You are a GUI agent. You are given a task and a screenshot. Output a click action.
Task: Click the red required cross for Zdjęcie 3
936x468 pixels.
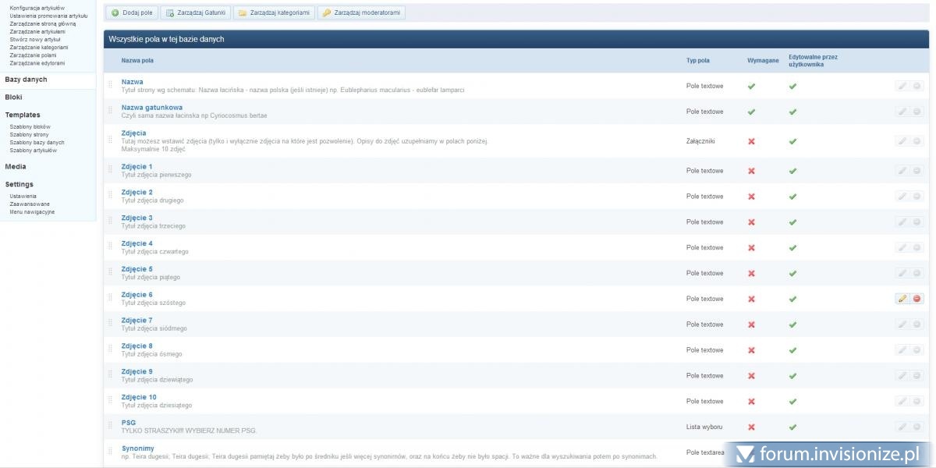[751, 222]
